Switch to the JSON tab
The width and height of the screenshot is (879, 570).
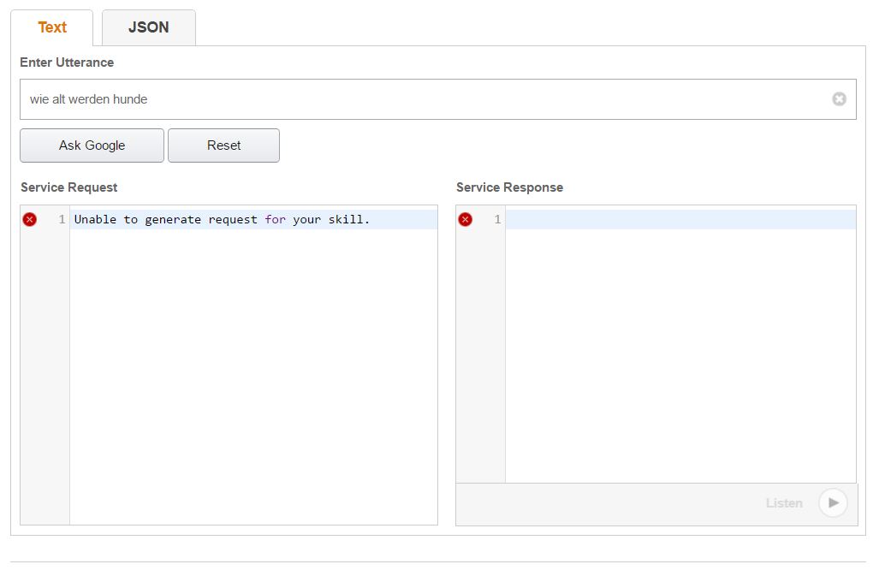point(148,27)
